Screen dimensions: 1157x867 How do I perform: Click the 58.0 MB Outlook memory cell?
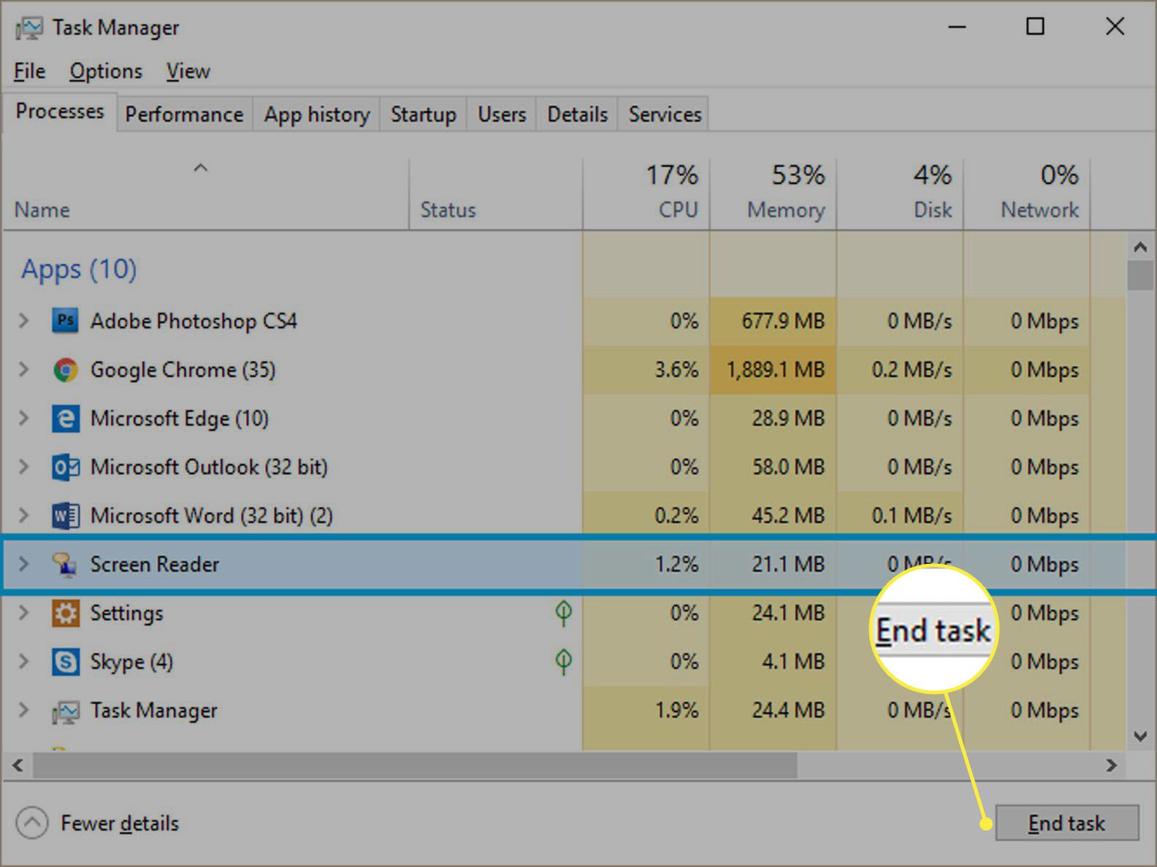click(x=773, y=467)
